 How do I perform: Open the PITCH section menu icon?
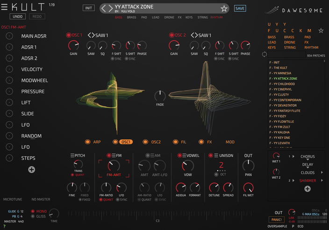pos(72,155)
